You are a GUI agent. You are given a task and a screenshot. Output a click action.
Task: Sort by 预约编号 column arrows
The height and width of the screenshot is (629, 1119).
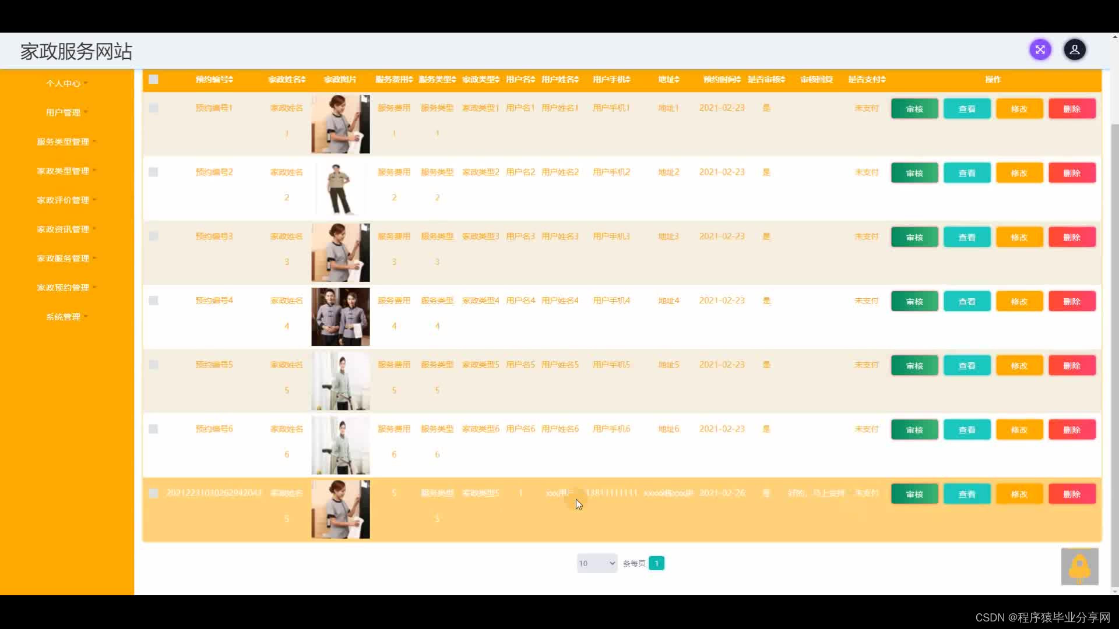[x=231, y=80]
